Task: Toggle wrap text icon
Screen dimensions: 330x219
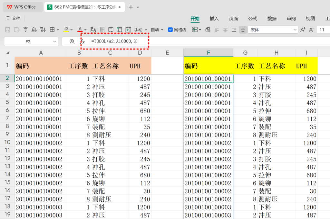Action: pyautogui.click(x=111, y=30)
